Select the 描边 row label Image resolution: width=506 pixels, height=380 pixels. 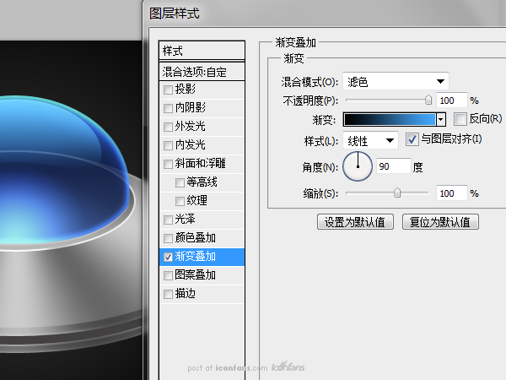pyautogui.click(x=185, y=294)
